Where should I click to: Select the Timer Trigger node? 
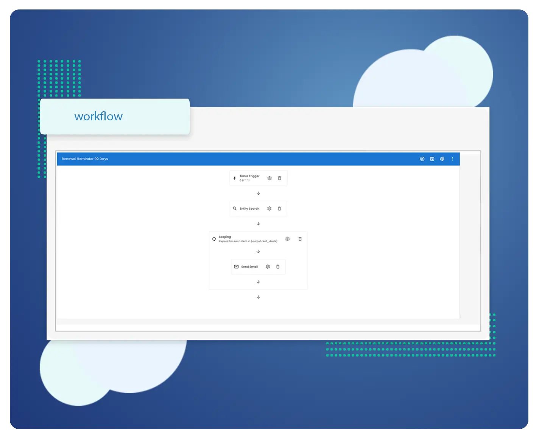[x=249, y=178]
